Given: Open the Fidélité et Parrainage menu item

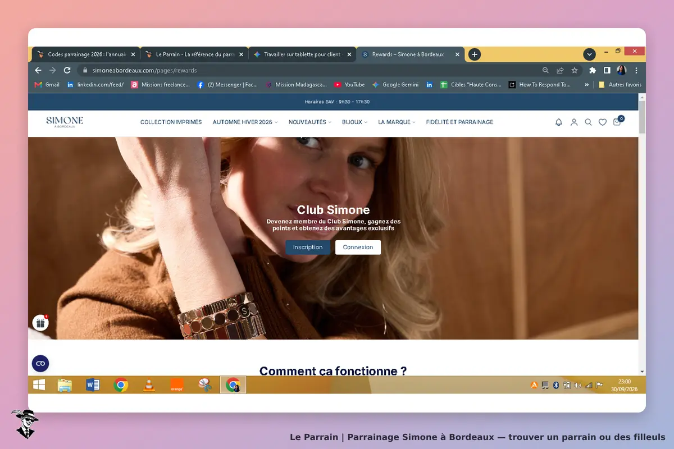Looking at the screenshot, I should pos(459,122).
